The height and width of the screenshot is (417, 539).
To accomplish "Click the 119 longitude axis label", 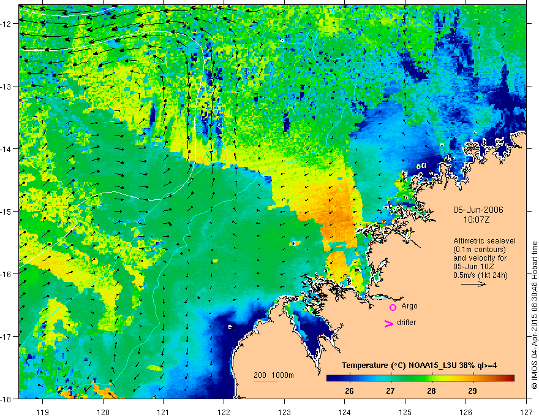I will tap(43, 412).
